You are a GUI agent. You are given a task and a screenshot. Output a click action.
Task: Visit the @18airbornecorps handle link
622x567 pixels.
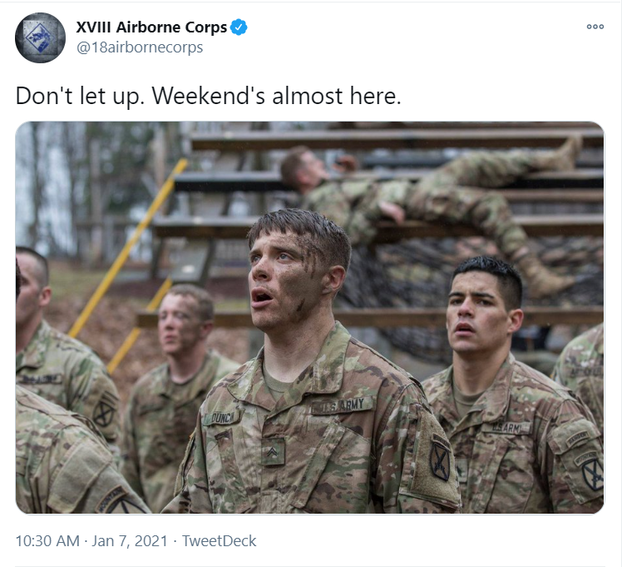point(140,47)
